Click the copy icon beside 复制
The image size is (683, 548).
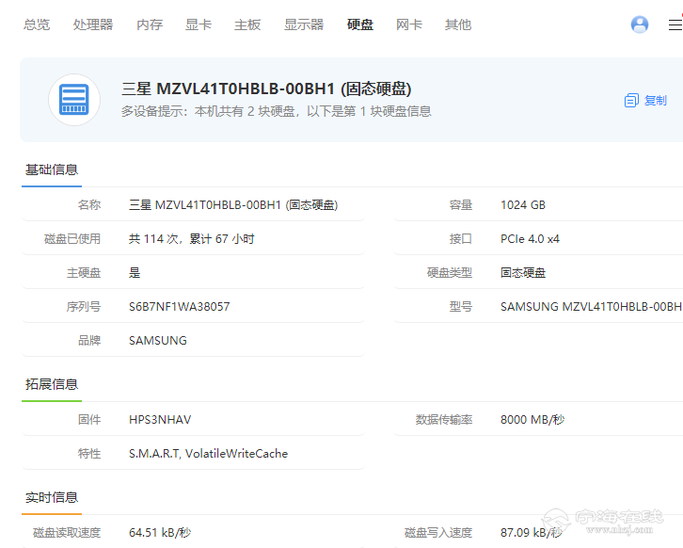pyautogui.click(x=631, y=100)
